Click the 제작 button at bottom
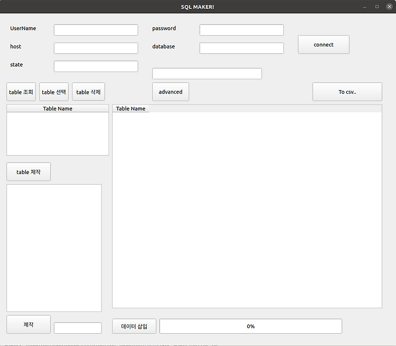396x346 pixels. coord(29,324)
